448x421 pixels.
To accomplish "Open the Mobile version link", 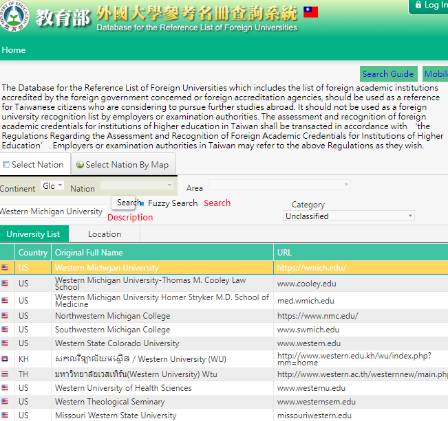I will coord(436,74).
